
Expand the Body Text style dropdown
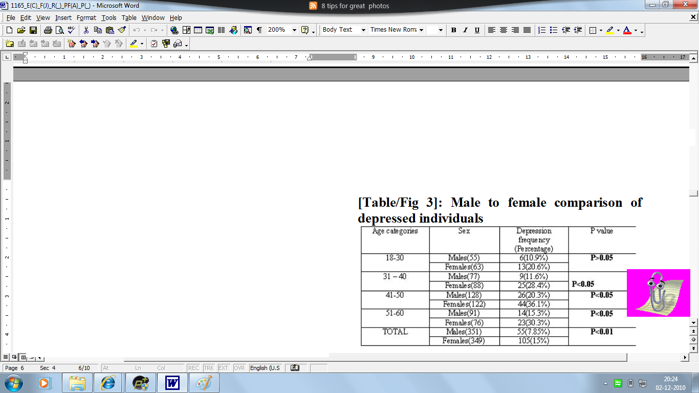pyautogui.click(x=363, y=30)
